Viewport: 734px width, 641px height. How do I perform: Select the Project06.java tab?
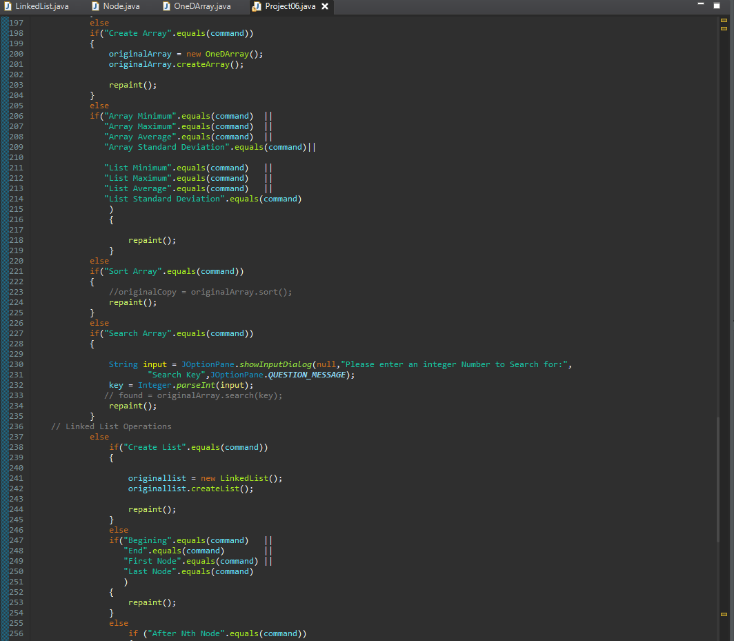point(290,7)
